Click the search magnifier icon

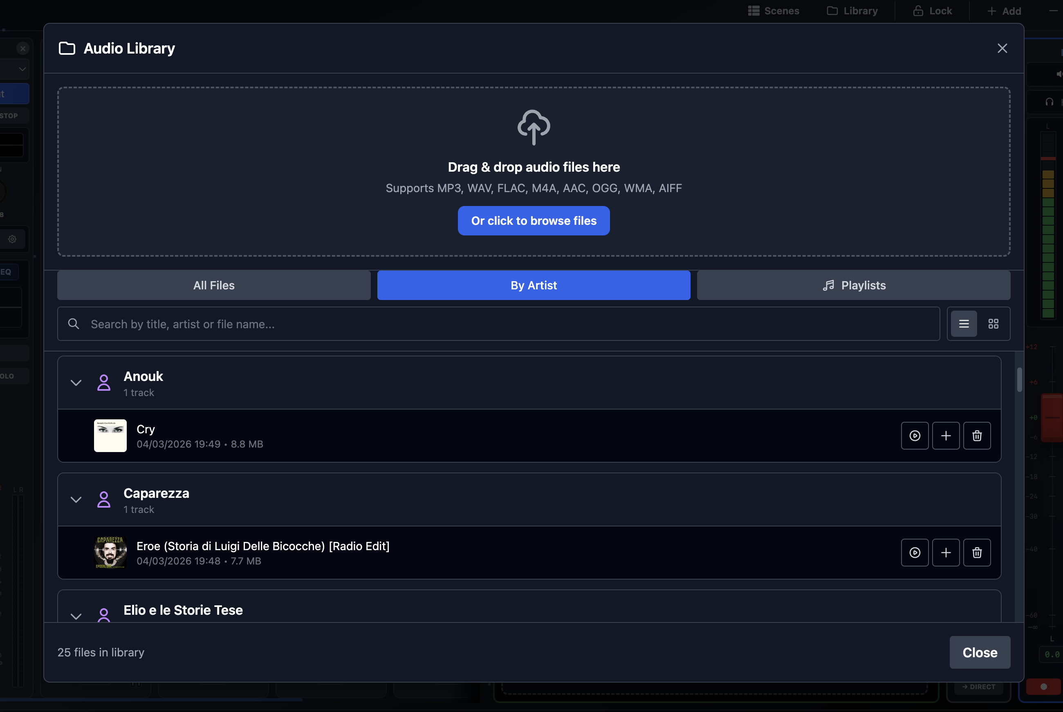[74, 324]
